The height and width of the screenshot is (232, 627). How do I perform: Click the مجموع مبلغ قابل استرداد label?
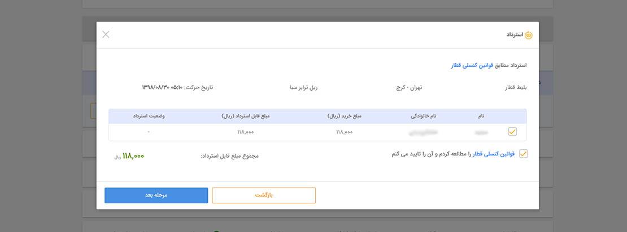[229, 156]
